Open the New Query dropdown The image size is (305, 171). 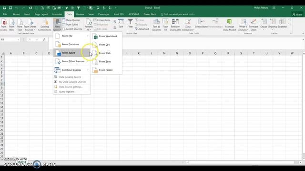[x=57, y=25]
